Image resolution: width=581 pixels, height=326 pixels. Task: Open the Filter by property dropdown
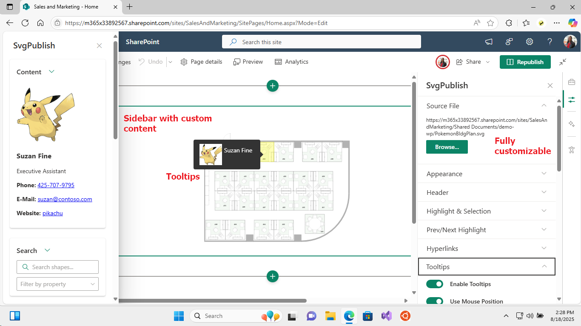click(57, 284)
